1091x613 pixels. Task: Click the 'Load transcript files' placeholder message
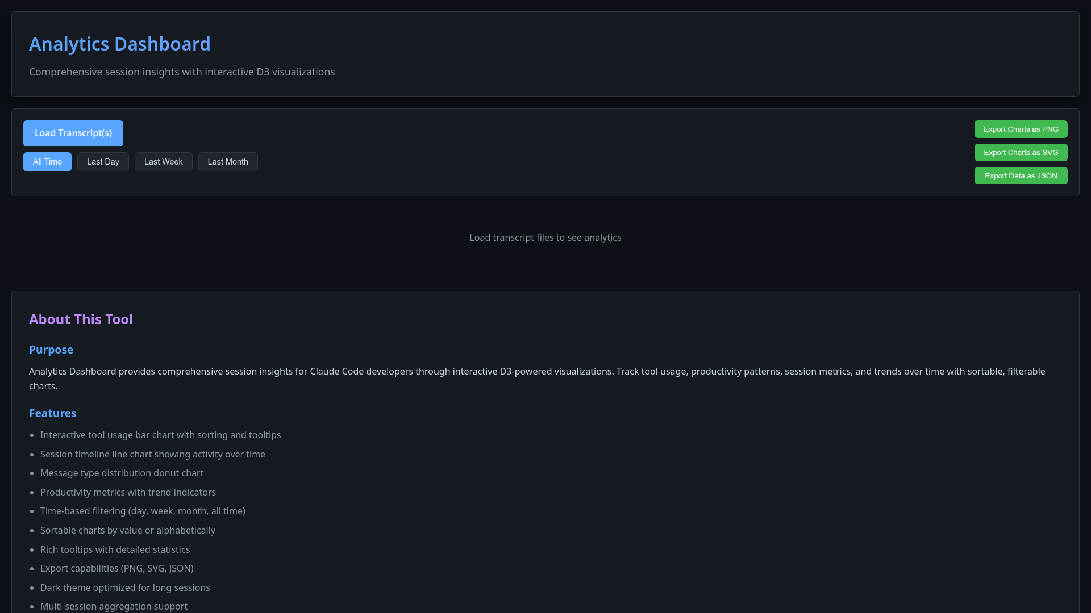pyautogui.click(x=545, y=238)
